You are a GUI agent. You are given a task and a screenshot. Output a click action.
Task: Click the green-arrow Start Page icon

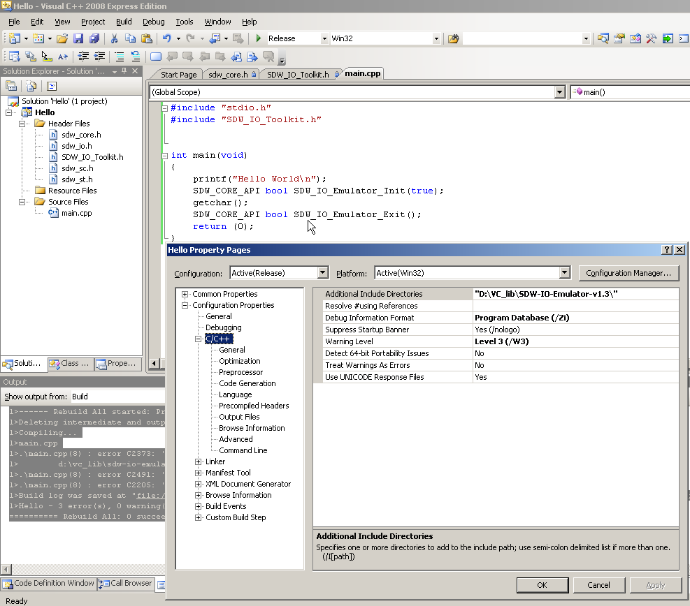(668, 38)
